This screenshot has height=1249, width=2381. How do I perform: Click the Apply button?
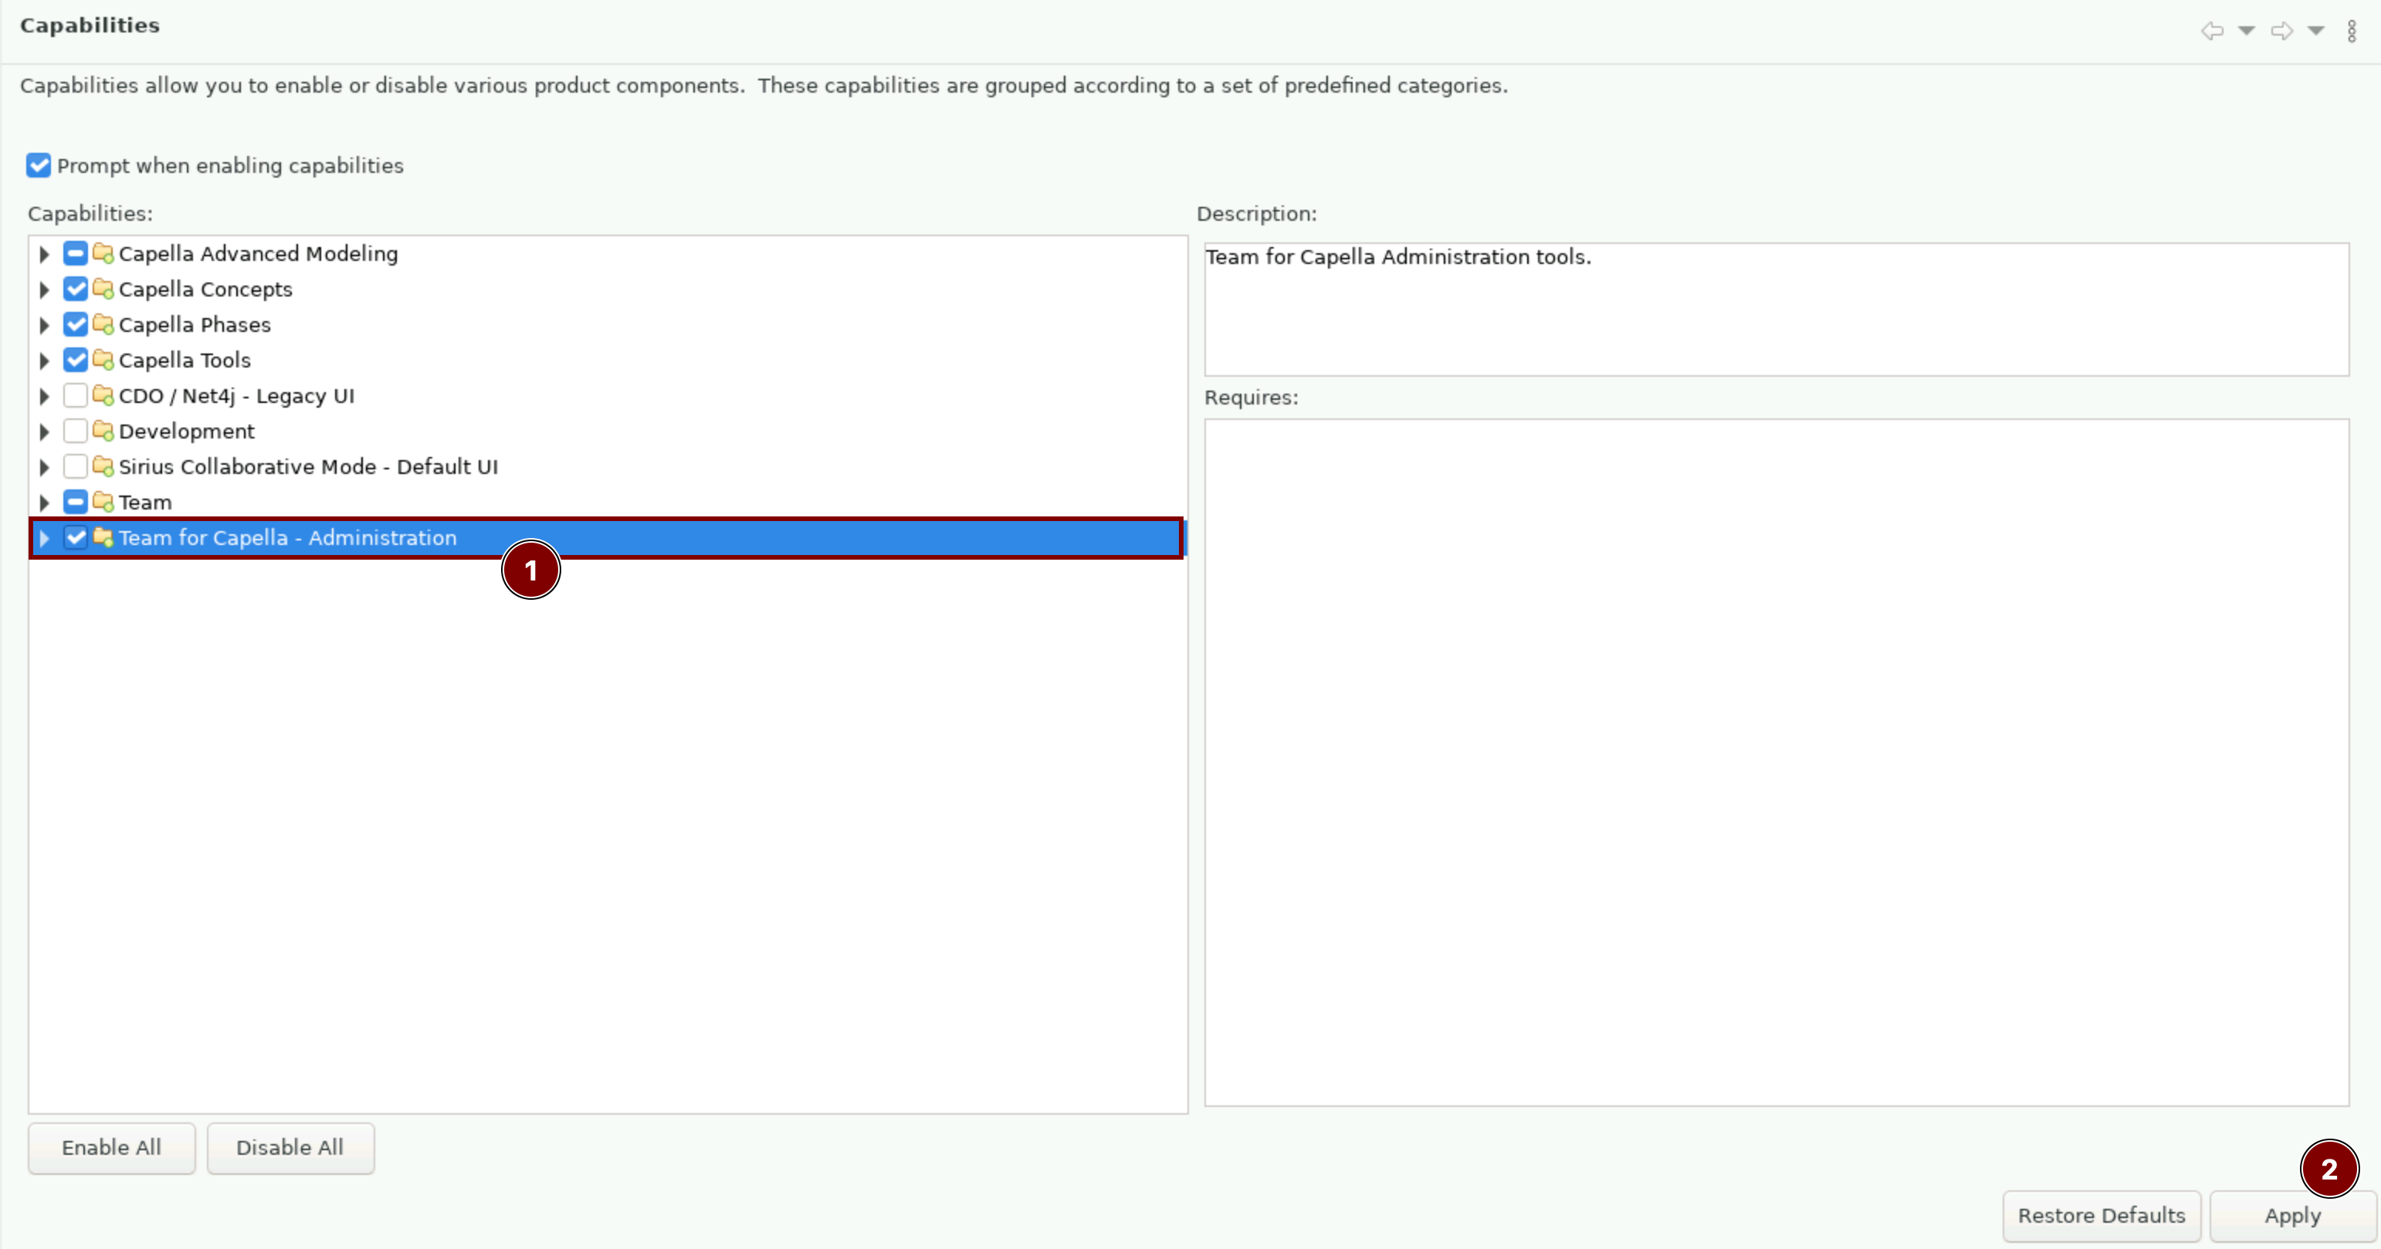tap(2292, 1216)
